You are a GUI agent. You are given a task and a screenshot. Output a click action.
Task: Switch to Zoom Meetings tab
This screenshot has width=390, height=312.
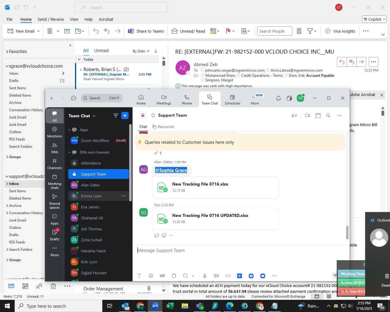164,100
